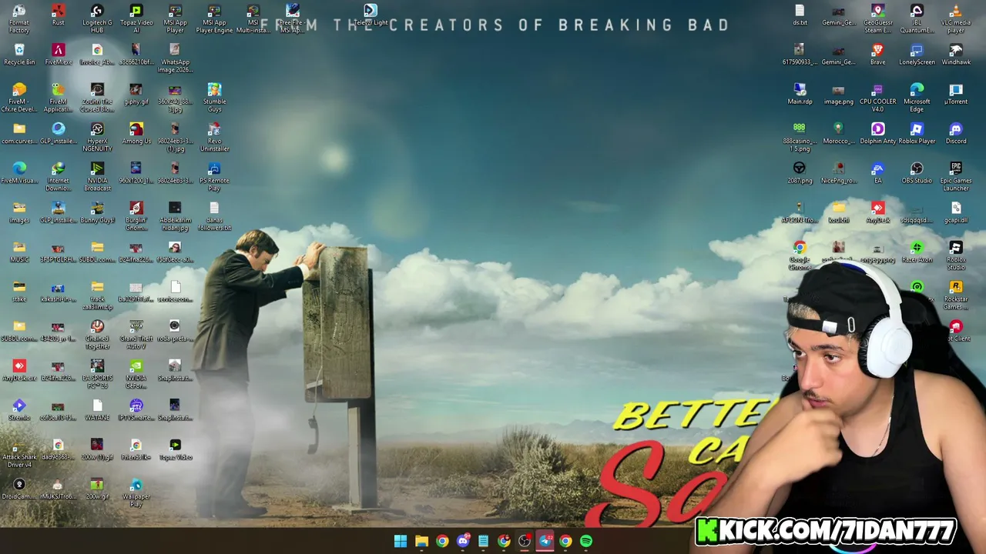Screen dimensions: 986x554
Task: Open IPTV Smarters shortcut
Action: point(136,409)
